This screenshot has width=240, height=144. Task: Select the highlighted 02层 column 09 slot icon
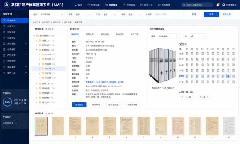228,76
